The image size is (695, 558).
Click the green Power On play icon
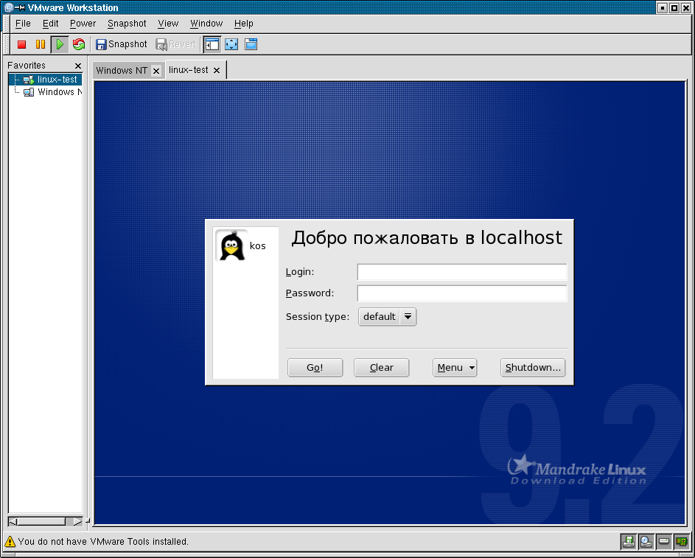click(60, 44)
